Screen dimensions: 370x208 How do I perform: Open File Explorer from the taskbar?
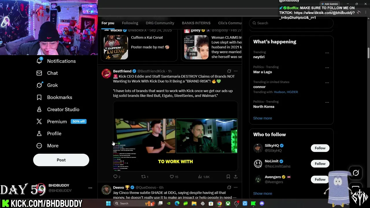point(194,203)
